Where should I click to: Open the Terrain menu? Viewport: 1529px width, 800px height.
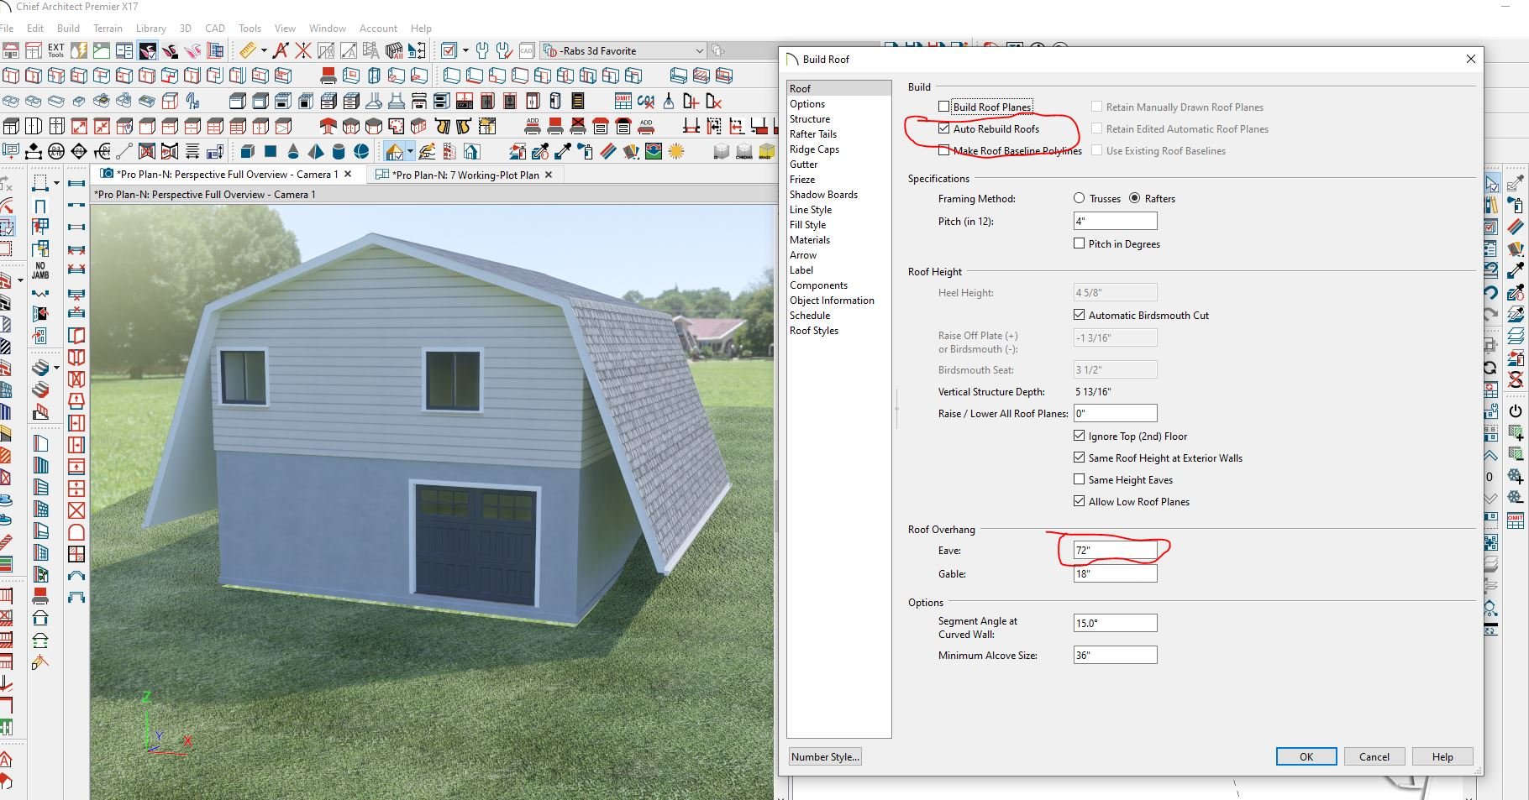click(x=108, y=29)
